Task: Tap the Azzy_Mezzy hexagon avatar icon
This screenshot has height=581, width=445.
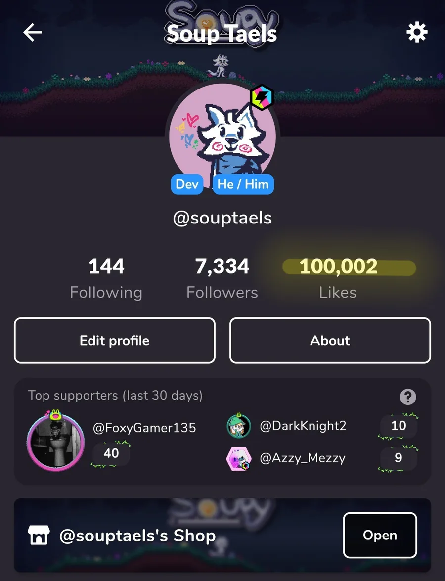Action: [239, 459]
